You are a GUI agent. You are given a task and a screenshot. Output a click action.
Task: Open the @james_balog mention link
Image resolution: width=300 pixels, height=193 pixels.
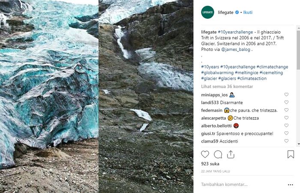click(x=236, y=49)
